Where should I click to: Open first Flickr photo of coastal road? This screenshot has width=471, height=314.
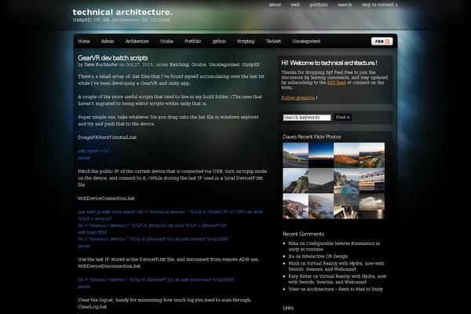295,155
